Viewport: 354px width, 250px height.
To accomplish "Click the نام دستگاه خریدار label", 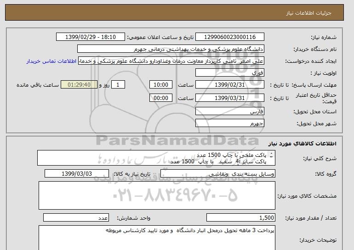I will pyautogui.click(x=315, y=49).
